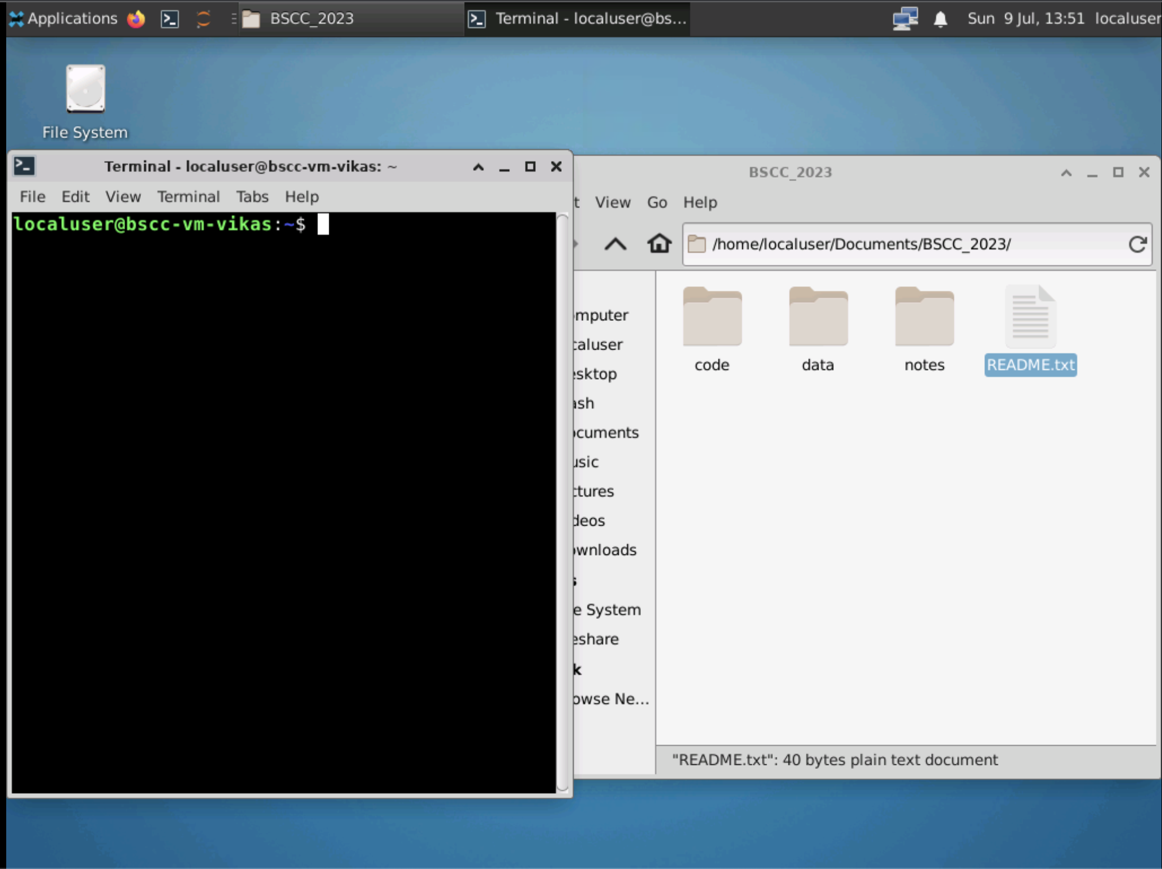The height and width of the screenshot is (869, 1162).
Task: Open the file manager Help menu
Action: (700, 202)
